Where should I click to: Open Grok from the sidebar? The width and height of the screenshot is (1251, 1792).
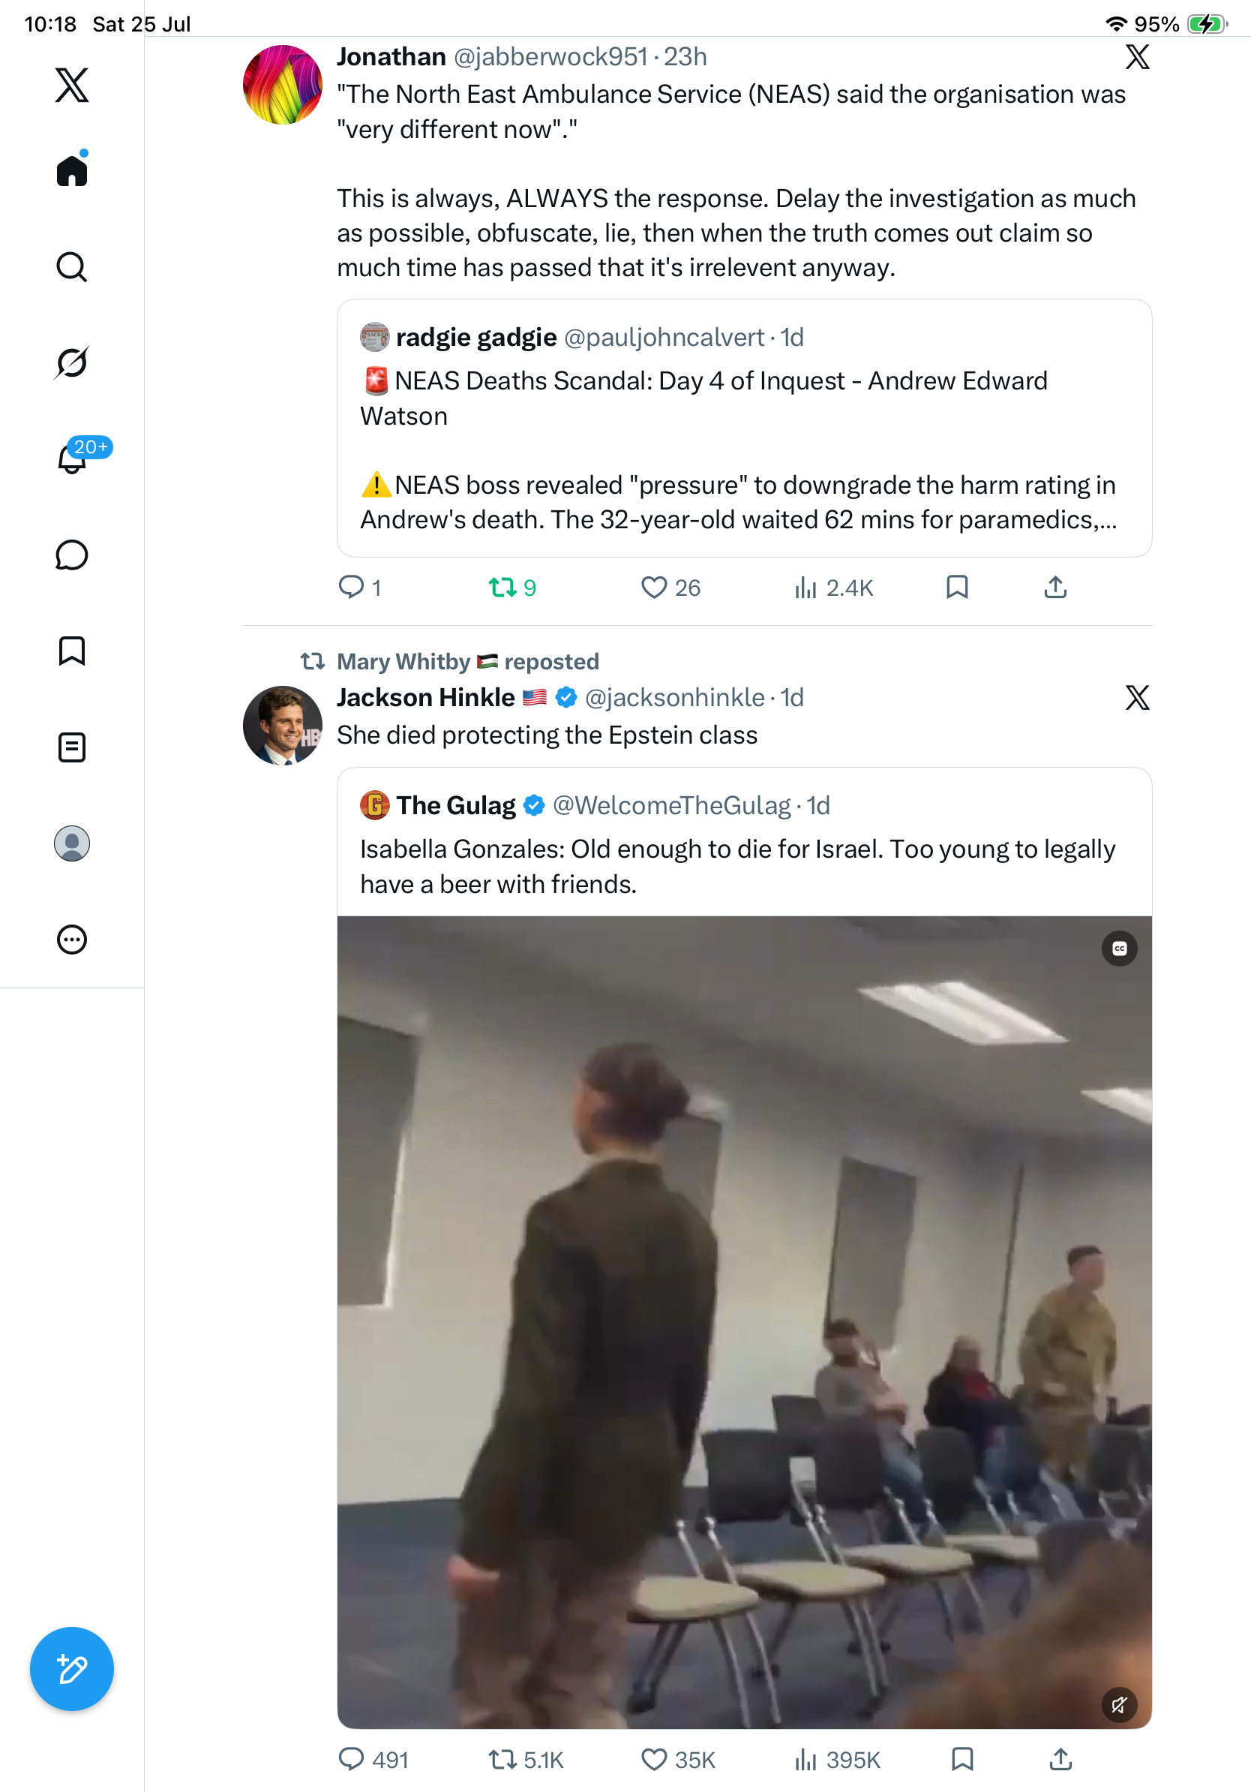[72, 362]
